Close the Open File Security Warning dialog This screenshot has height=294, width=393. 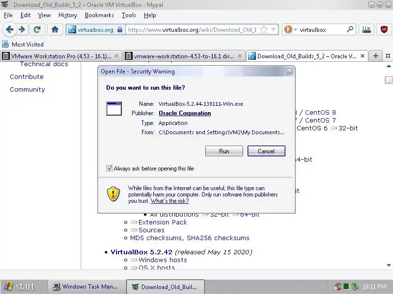pyautogui.click(x=289, y=71)
